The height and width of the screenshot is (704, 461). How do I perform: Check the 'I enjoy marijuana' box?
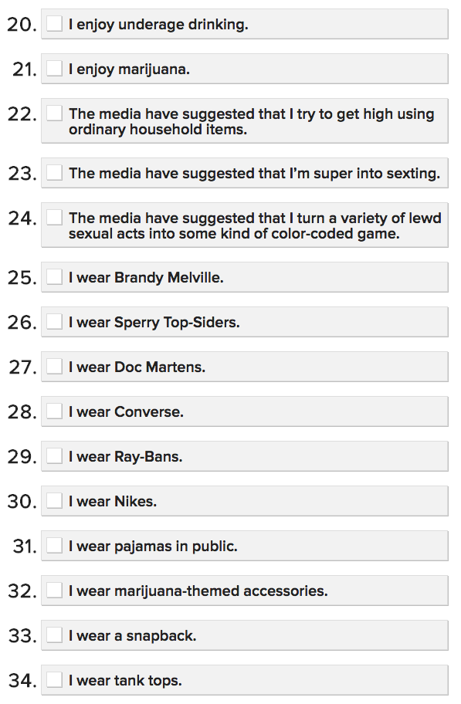(x=53, y=68)
